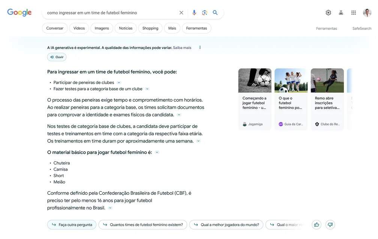Switch to the Imagens tab

tap(102, 28)
